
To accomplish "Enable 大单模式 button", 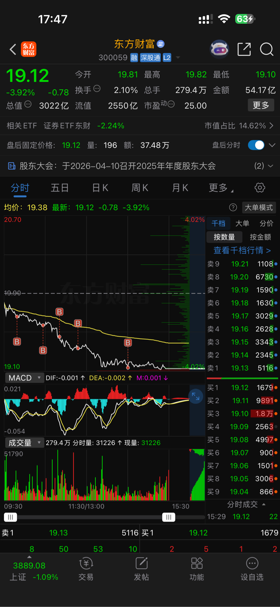I will [258, 207].
